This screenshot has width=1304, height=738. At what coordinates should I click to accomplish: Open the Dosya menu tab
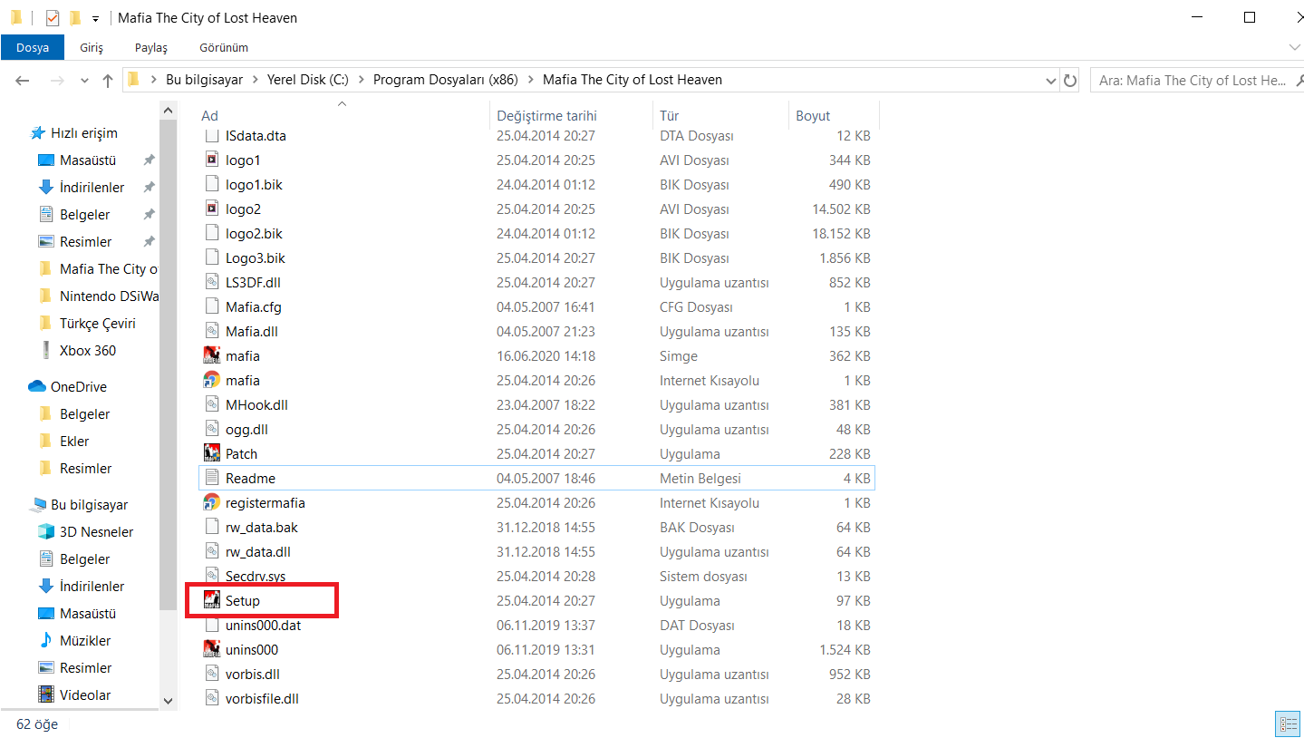pyautogui.click(x=33, y=47)
